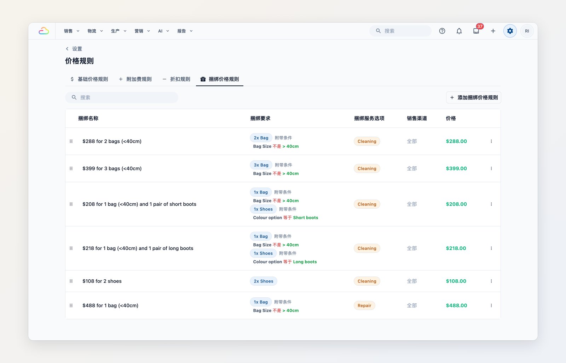Go back to 设置 link
This screenshot has width=566, height=363.
point(74,49)
